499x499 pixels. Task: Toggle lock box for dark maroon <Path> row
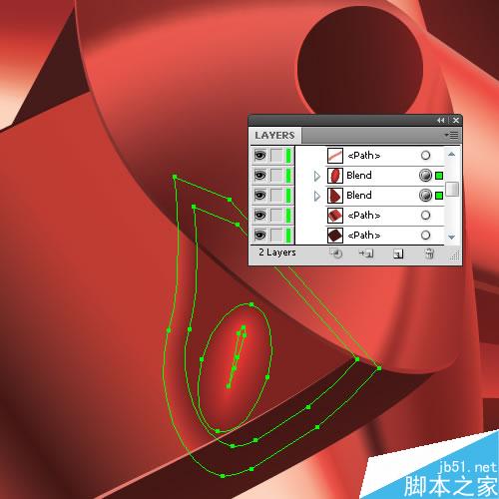pyautogui.click(x=276, y=236)
